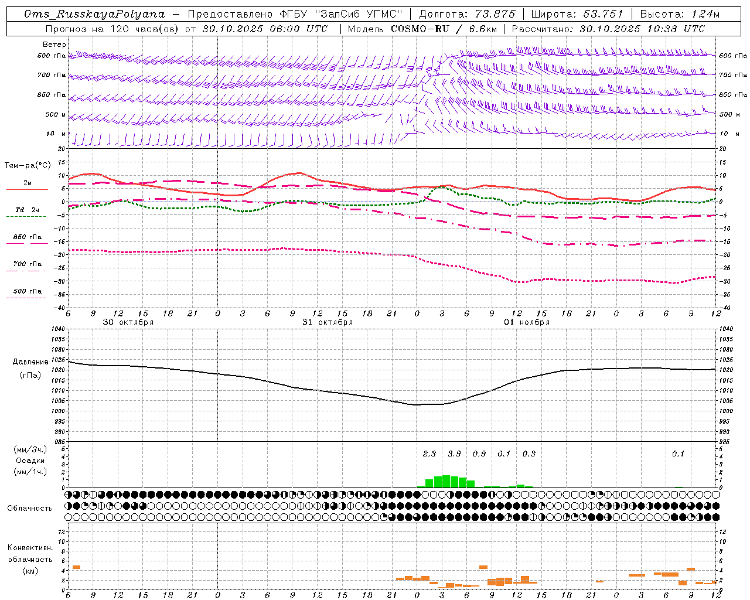This screenshot has height=600, width=750.
Task: Click the Ветер wind panel label
Action: (54, 45)
